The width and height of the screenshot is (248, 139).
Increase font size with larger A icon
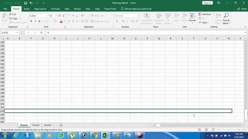pyautogui.click(x=59, y=16)
